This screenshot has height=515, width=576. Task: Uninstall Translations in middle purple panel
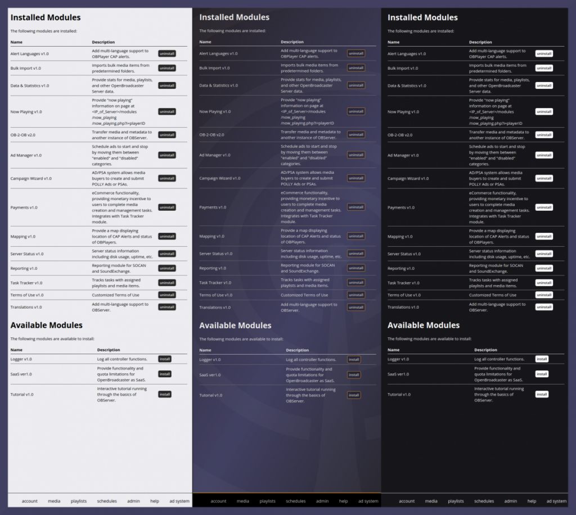coord(355,308)
